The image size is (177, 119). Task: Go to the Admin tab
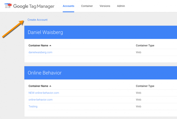point(121,6)
